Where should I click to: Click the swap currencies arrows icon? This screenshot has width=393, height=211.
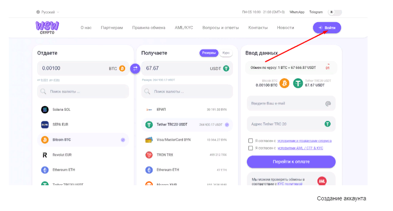(135, 68)
